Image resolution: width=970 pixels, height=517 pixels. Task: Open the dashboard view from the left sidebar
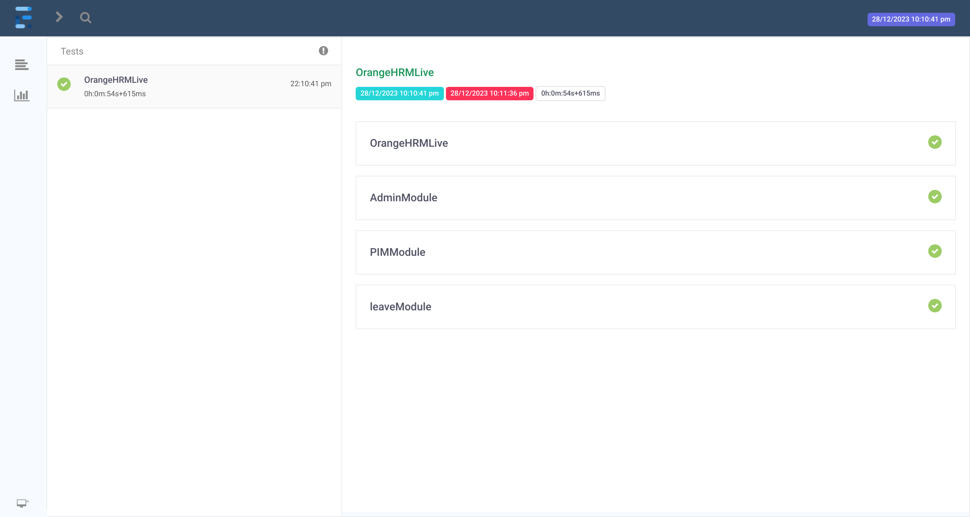(22, 96)
